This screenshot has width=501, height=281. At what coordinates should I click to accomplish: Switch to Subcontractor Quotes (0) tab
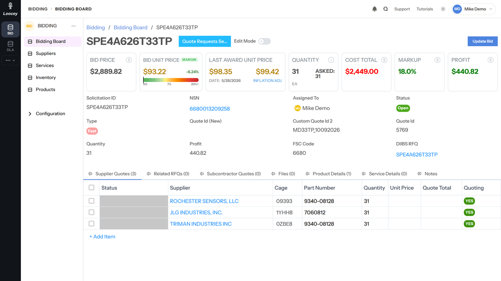230,174
